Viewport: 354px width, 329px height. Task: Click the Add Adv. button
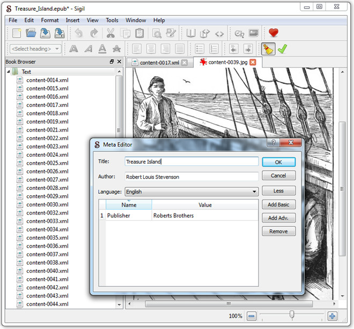coord(278,218)
